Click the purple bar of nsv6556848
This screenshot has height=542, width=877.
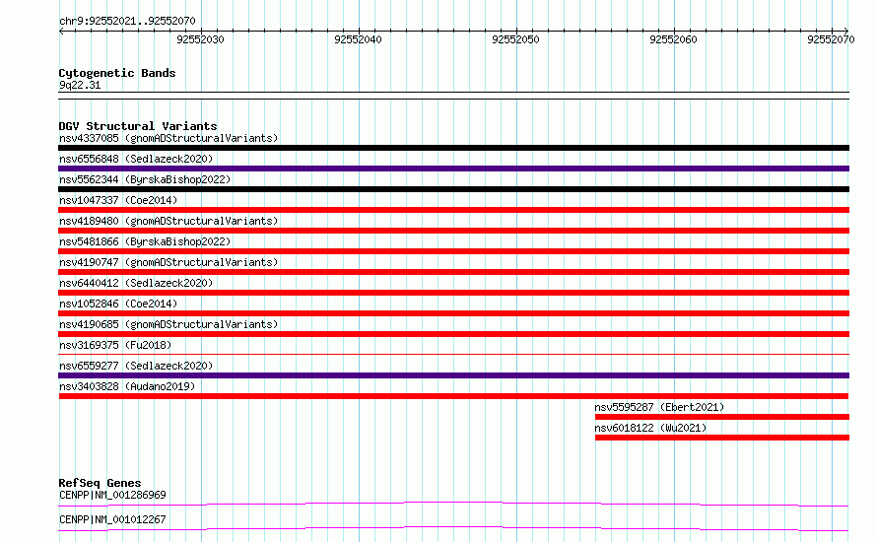[x=453, y=169]
